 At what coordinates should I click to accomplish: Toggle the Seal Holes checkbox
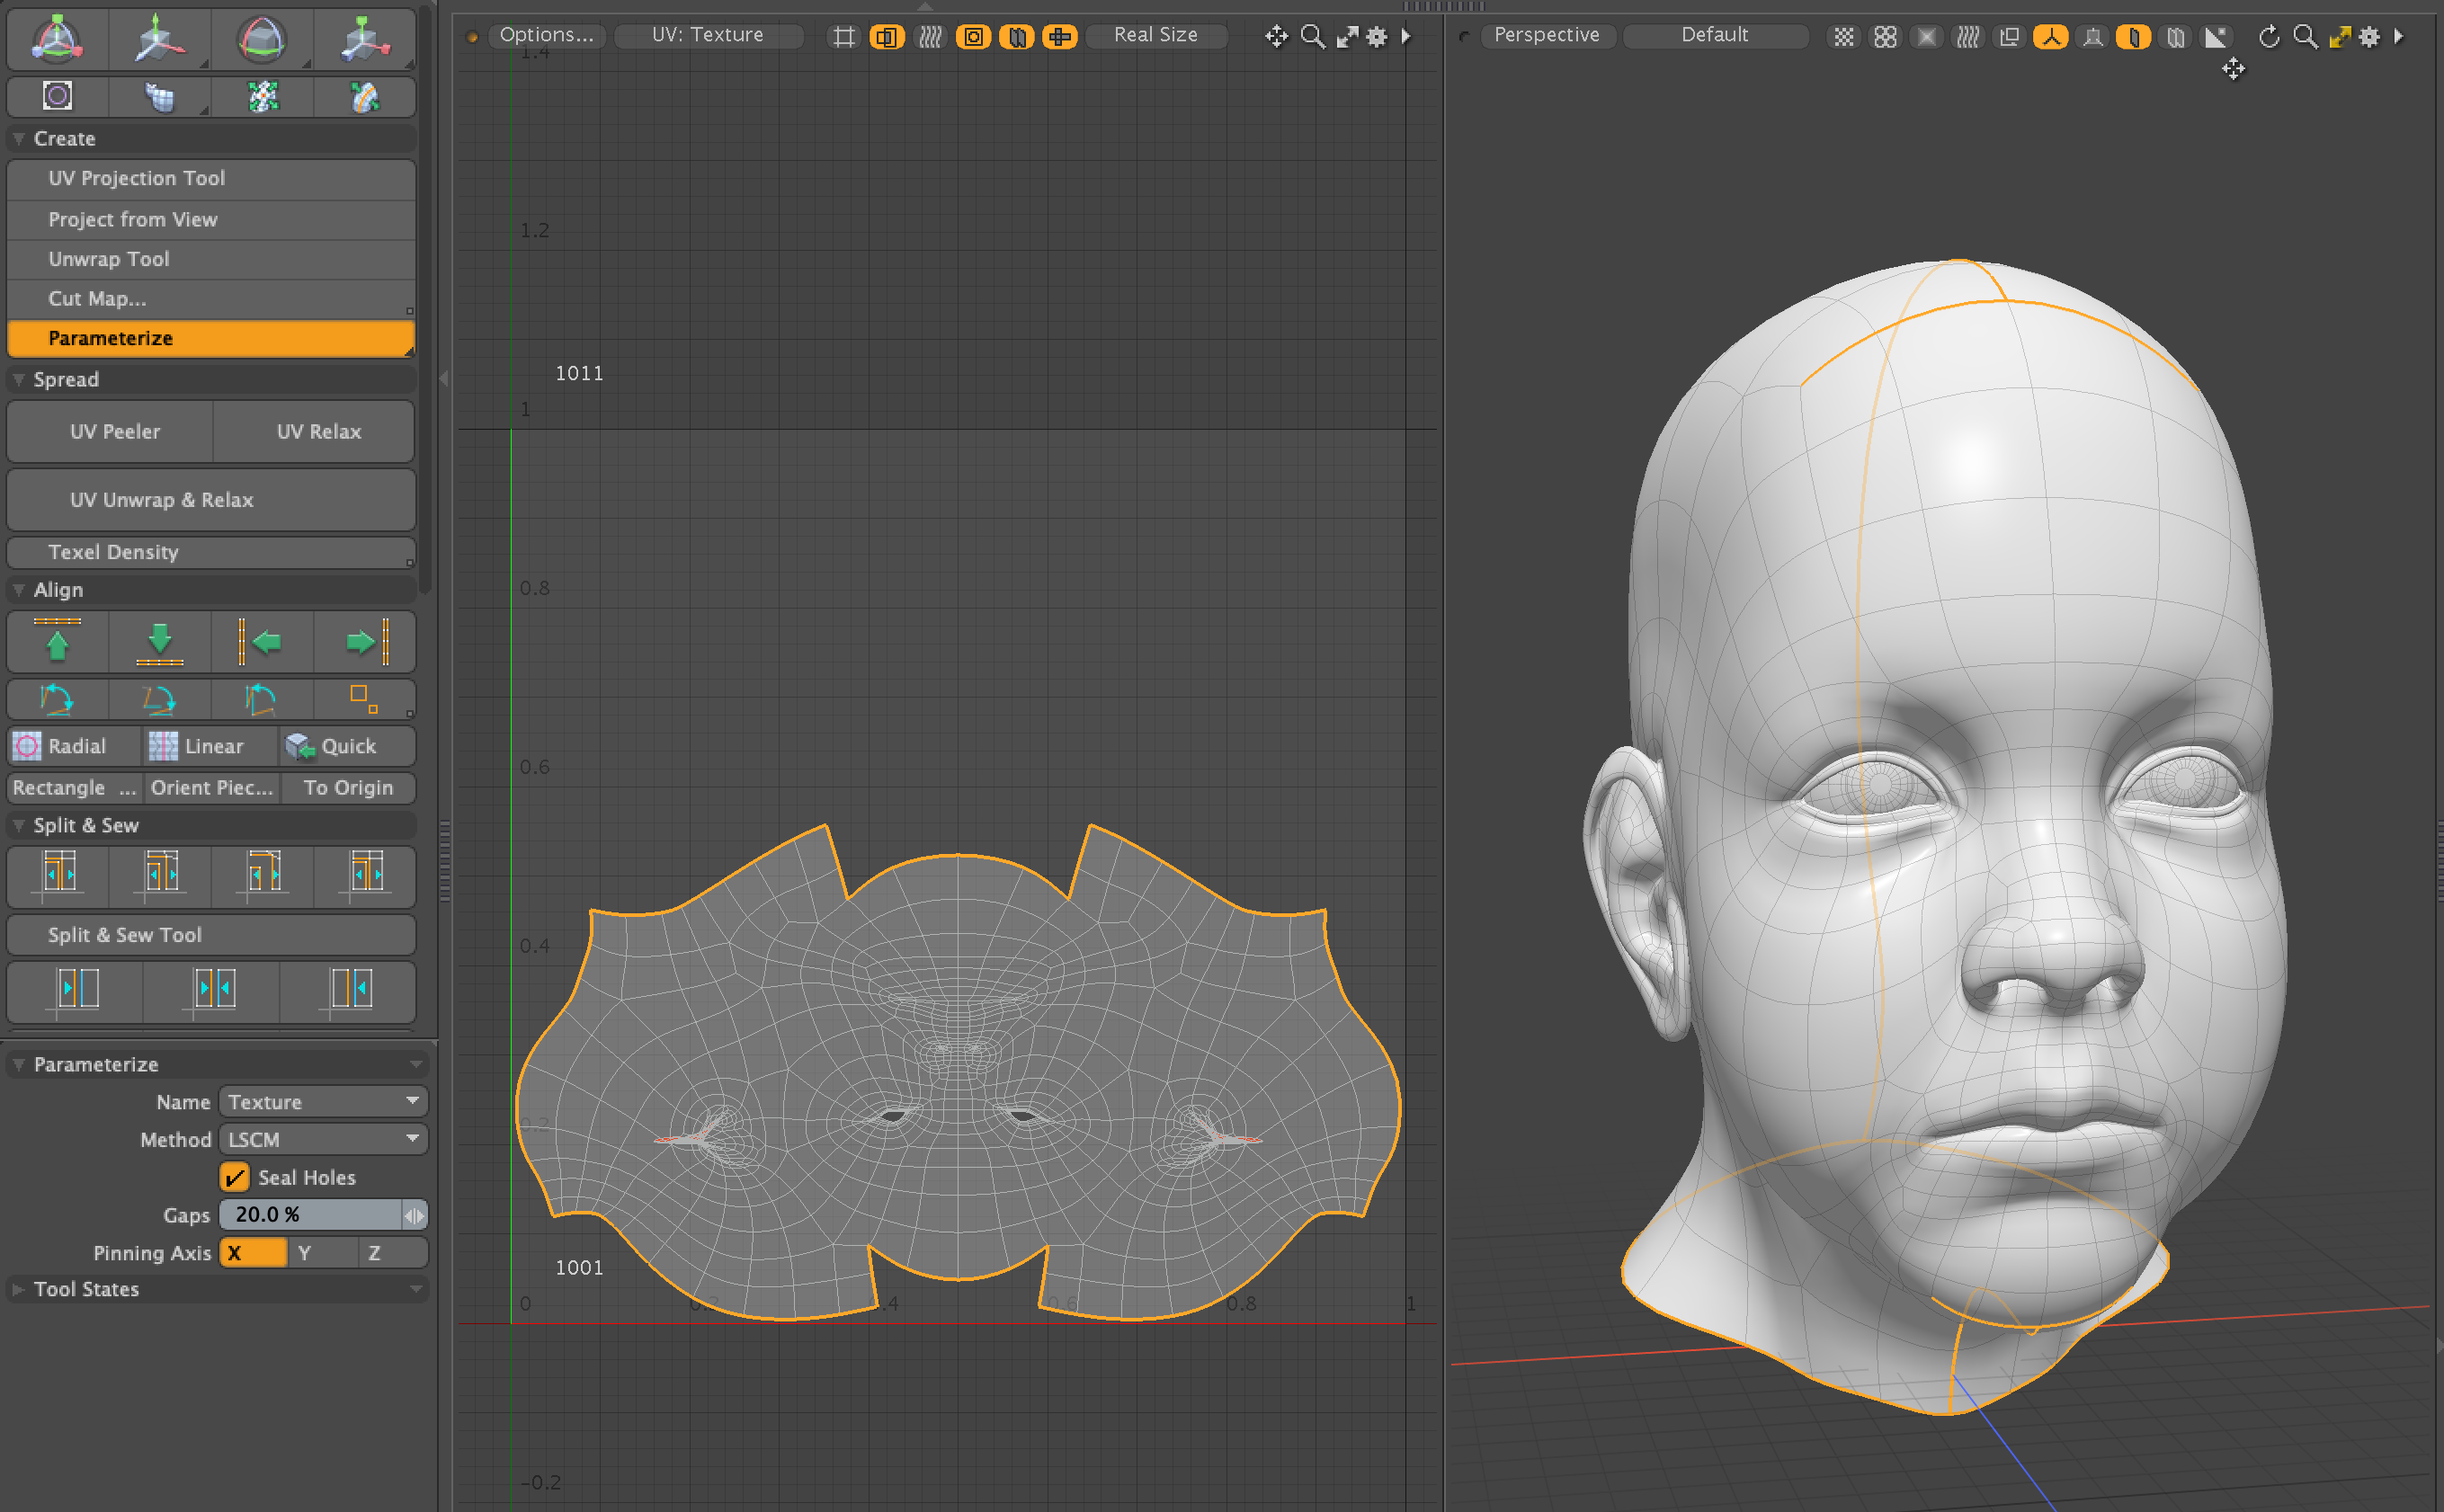coord(235,1177)
